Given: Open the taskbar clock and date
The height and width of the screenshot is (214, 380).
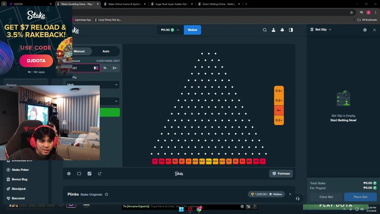Looking at the screenshot, I should [x=372, y=209].
